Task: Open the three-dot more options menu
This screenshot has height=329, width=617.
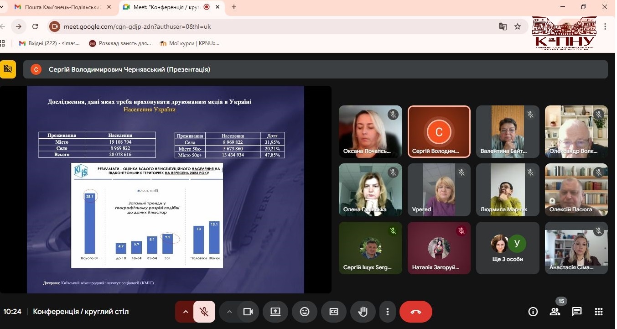Action: (388, 312)
